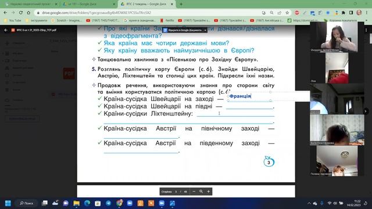The width and height of the screenshot is (372, 209).
Task: Click the share page icon in address bar
Action: [280, 13]
